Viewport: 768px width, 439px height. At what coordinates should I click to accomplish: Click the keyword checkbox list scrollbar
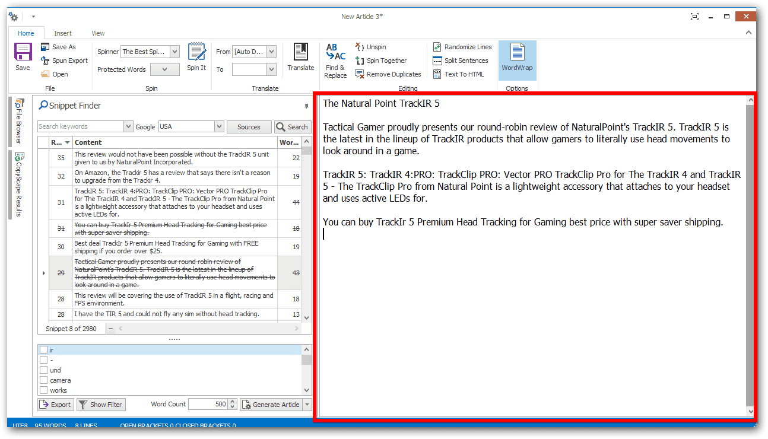[306, 370]
